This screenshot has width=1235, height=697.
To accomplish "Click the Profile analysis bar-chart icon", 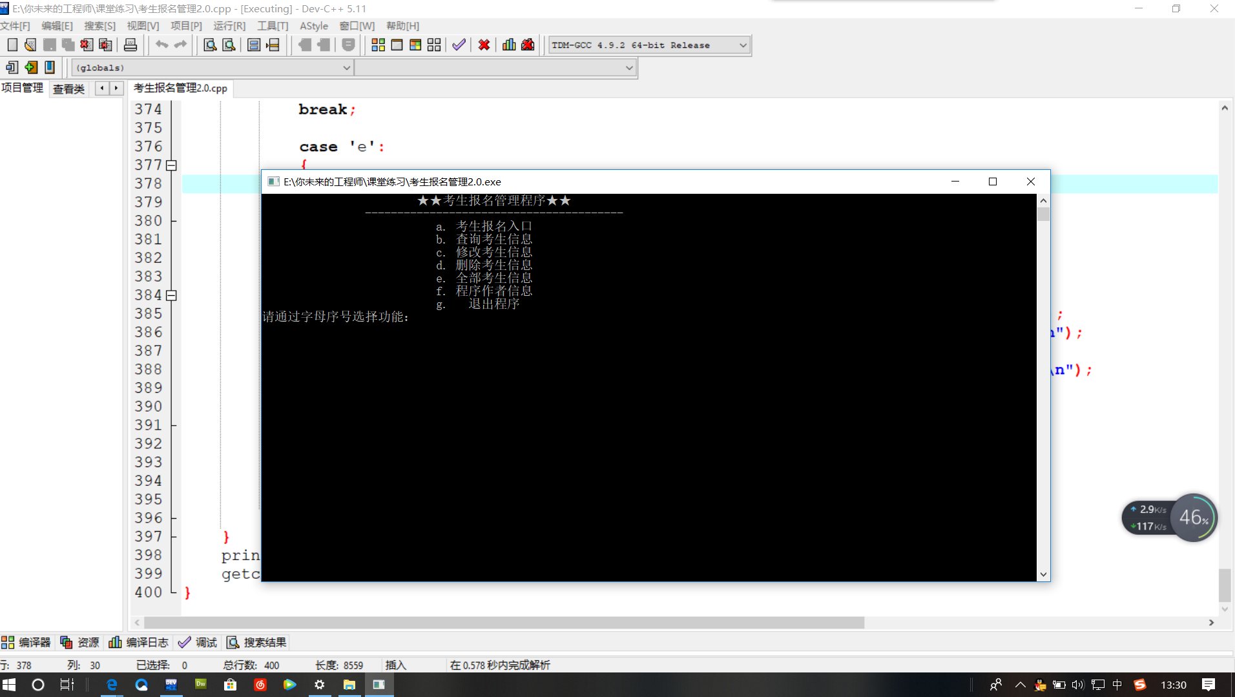I will coord(509,45).
